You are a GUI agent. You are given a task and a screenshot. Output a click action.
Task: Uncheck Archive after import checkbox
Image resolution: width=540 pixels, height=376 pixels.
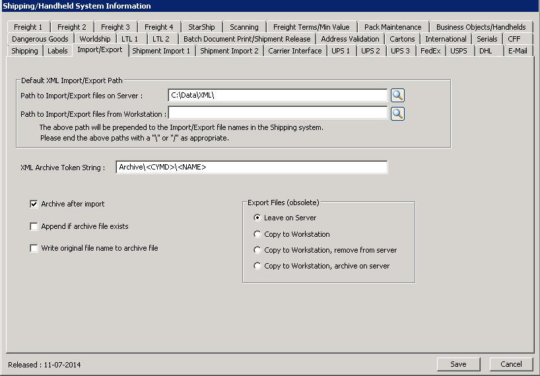coord(34,204)
